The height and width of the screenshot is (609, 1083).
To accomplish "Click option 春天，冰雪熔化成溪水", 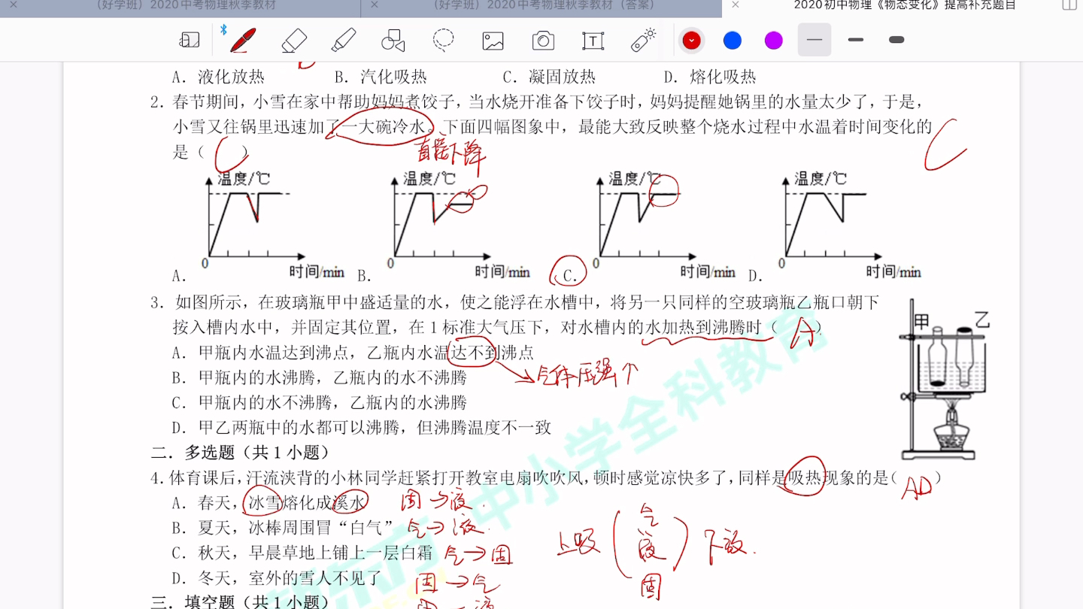I will (x=269, y=503).
